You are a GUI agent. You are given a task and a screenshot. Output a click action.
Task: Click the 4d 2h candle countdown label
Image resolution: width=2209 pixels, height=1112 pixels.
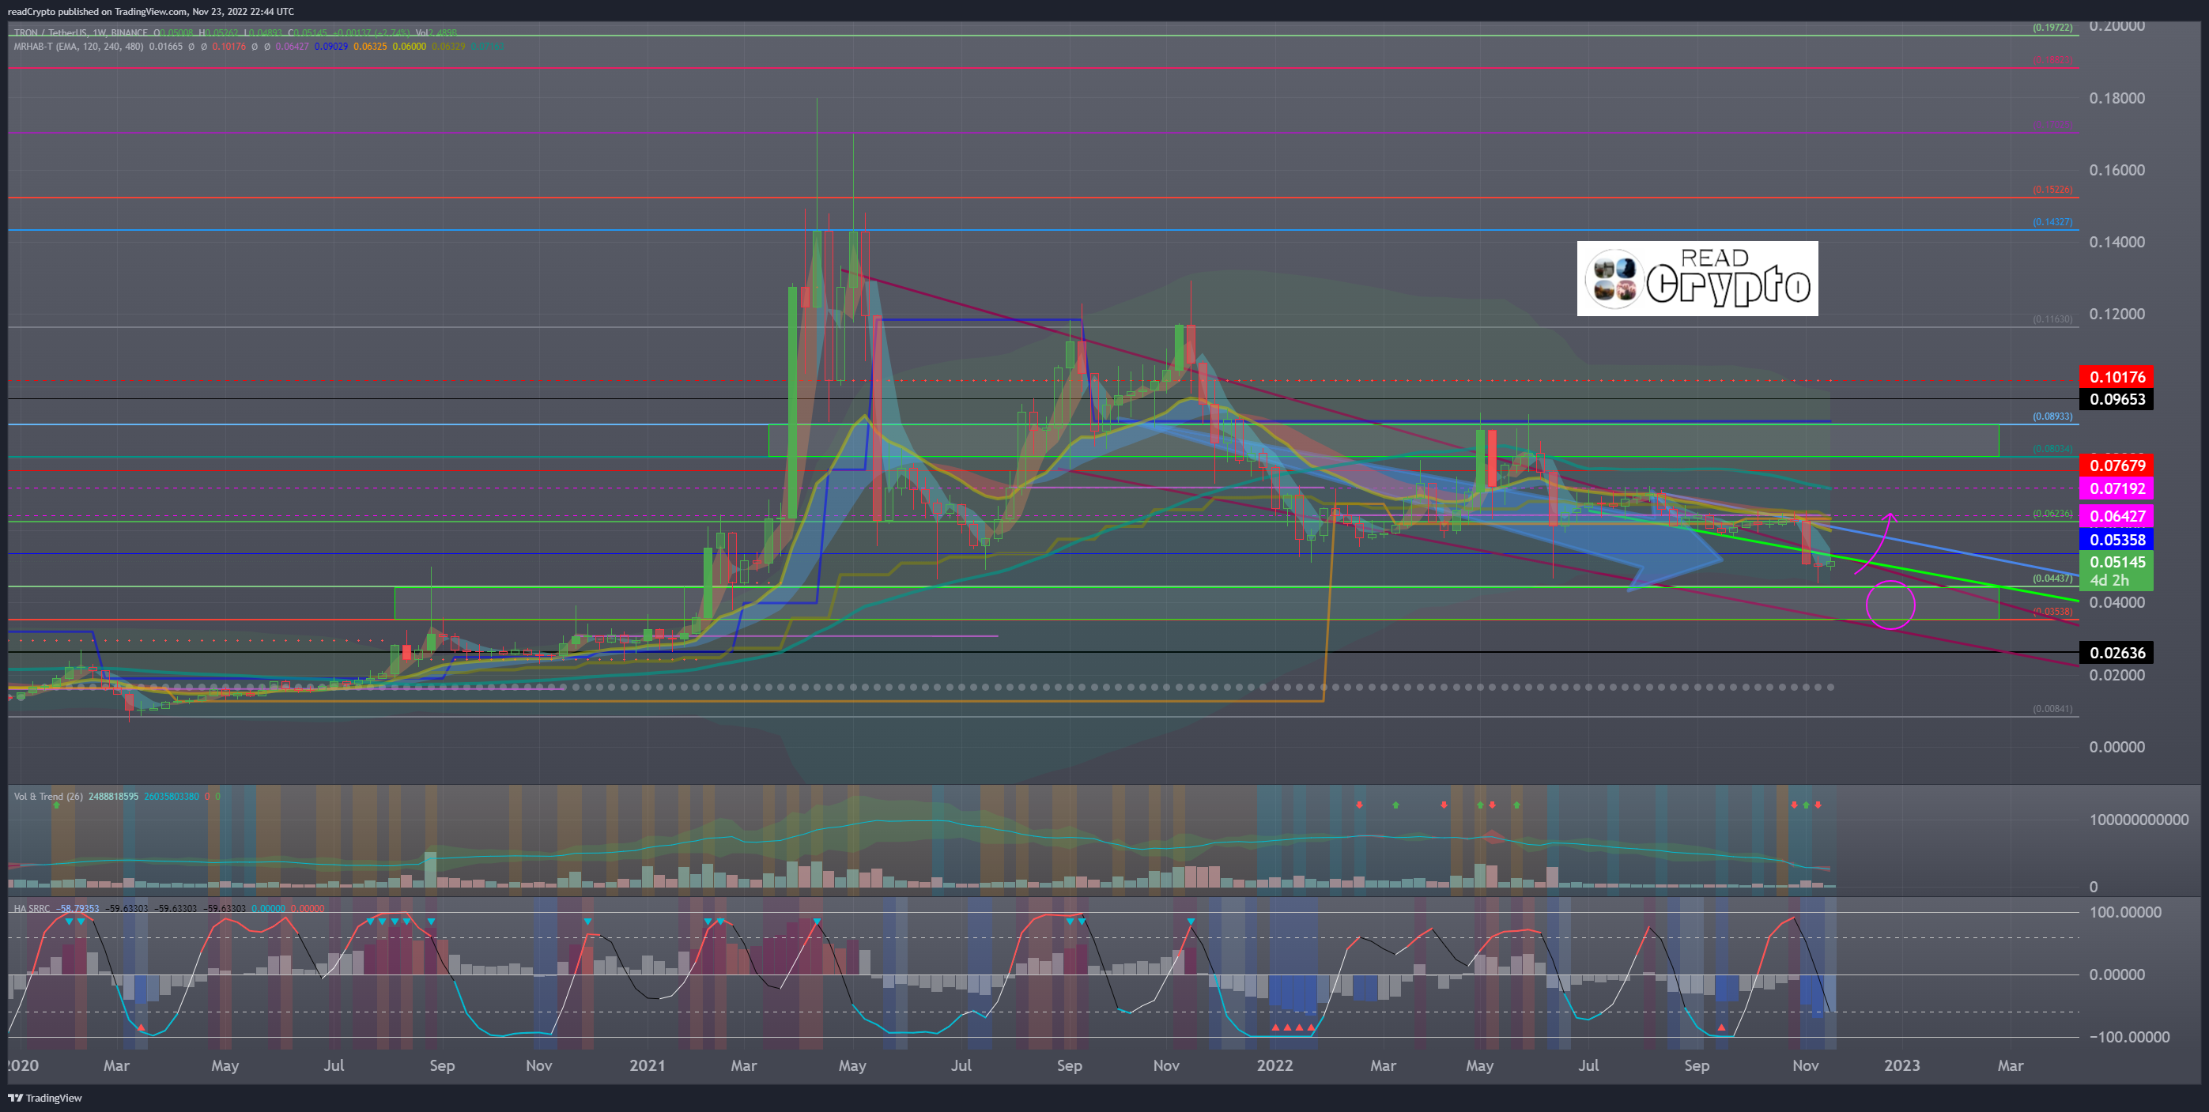(2109, 580)
